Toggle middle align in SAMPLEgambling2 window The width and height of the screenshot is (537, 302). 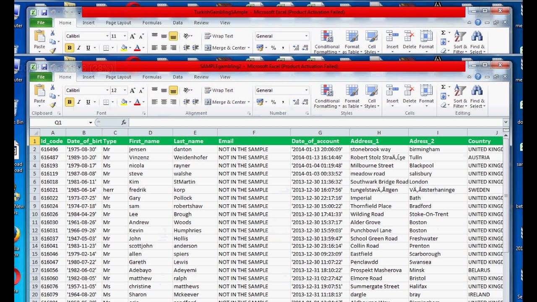click(x=164, y=90)
